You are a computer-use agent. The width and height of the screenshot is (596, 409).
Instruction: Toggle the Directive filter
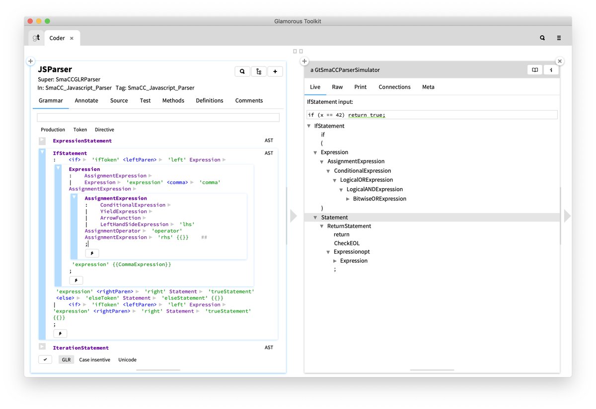(104, 130)
